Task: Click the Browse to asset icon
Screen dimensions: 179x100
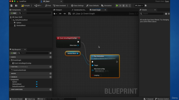Action: pos(16,6)
